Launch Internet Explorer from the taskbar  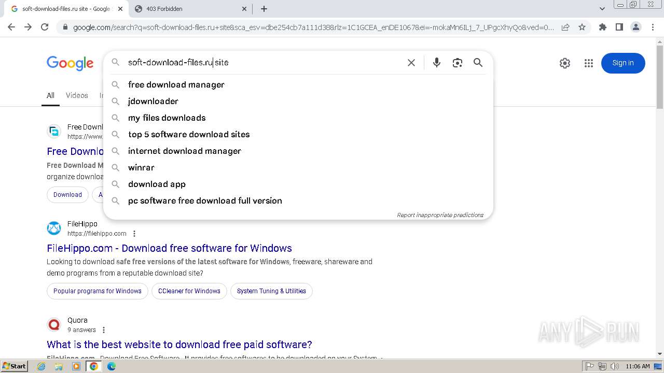click(41, 366)
